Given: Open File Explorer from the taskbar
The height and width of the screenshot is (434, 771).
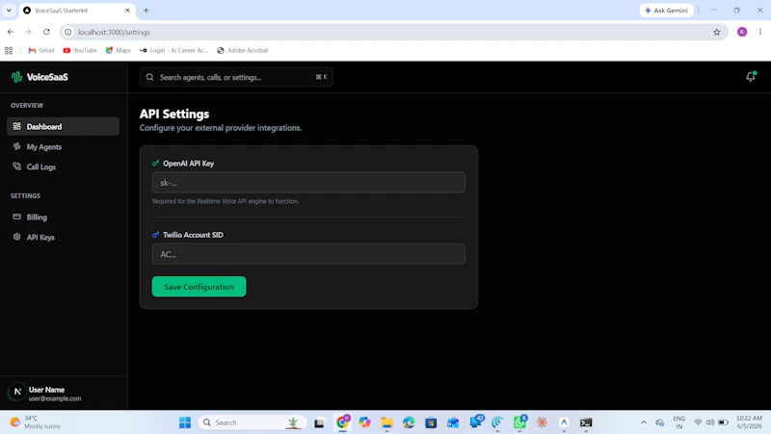Looking at the screenshot, I should (x=386, y=422).
